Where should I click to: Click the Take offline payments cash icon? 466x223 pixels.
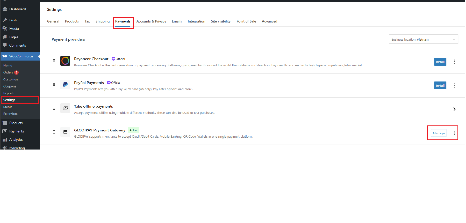coord(65,108)
